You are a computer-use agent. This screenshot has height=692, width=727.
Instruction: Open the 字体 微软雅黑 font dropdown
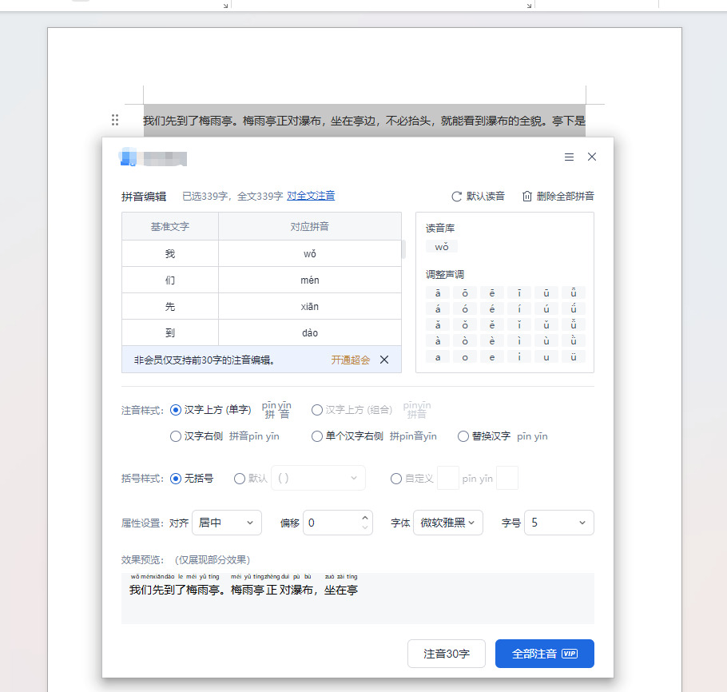point(448,523)
